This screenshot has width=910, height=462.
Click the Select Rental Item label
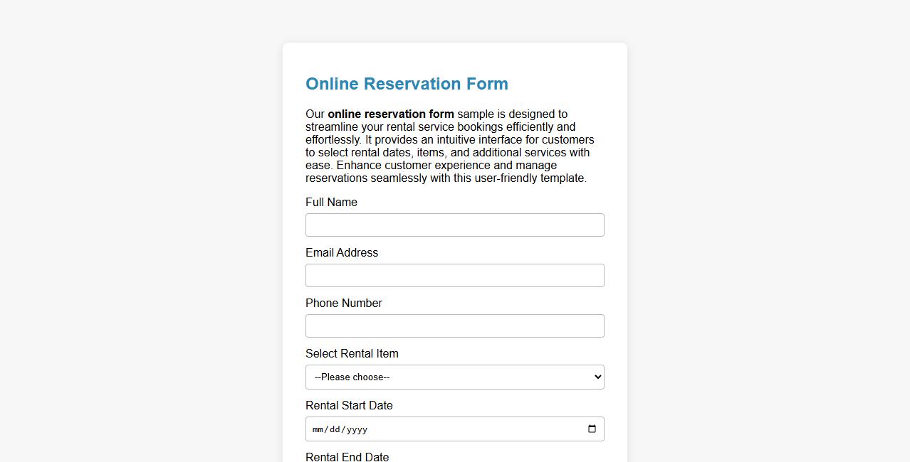click(352, 353)
